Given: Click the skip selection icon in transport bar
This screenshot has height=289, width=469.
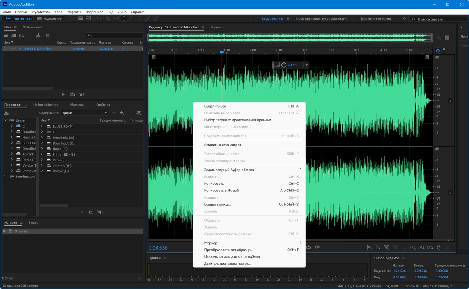Looking at the screenshot, I should [317, 247].
